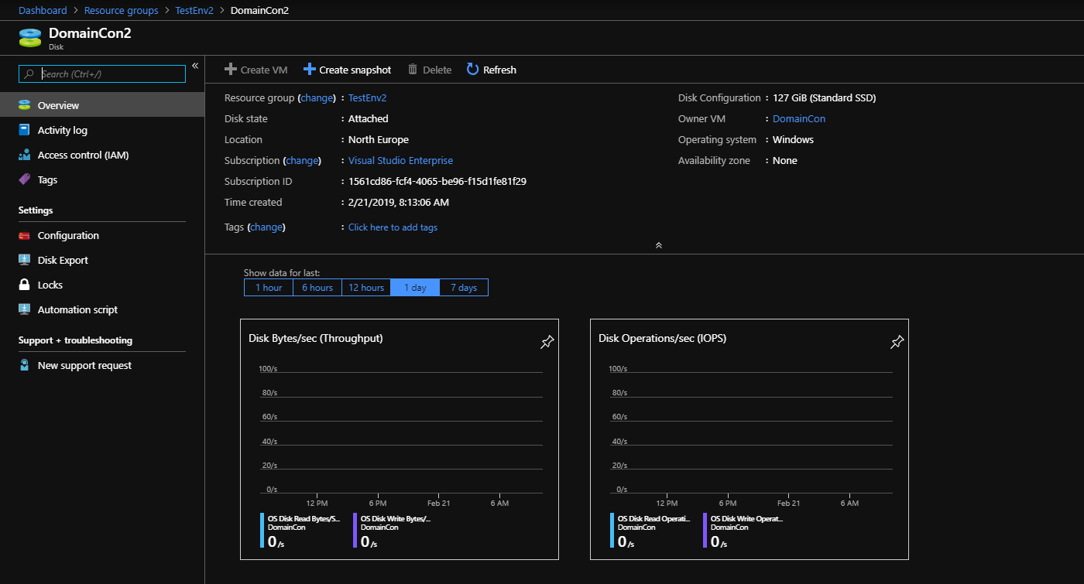Click here to add tags link

393,227
